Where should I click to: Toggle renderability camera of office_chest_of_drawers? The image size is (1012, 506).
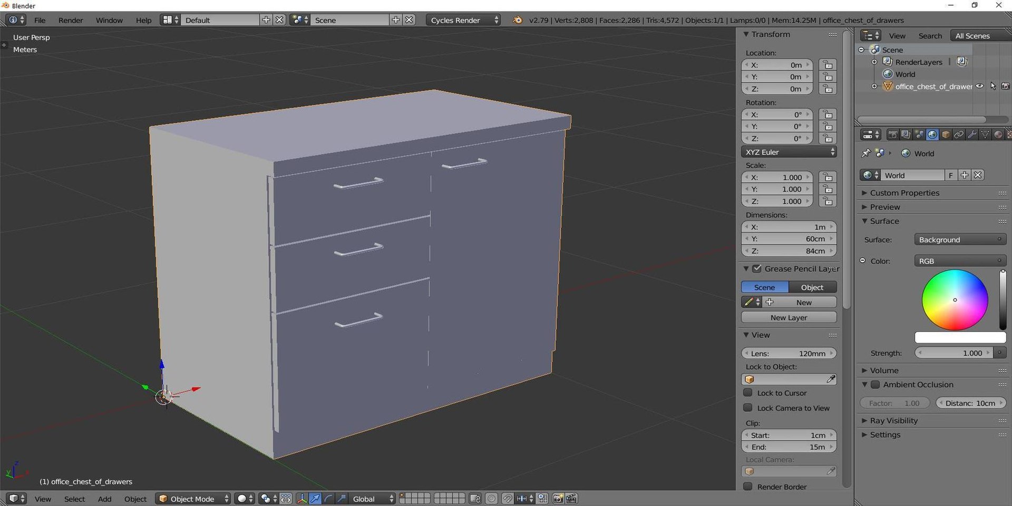1006,86
